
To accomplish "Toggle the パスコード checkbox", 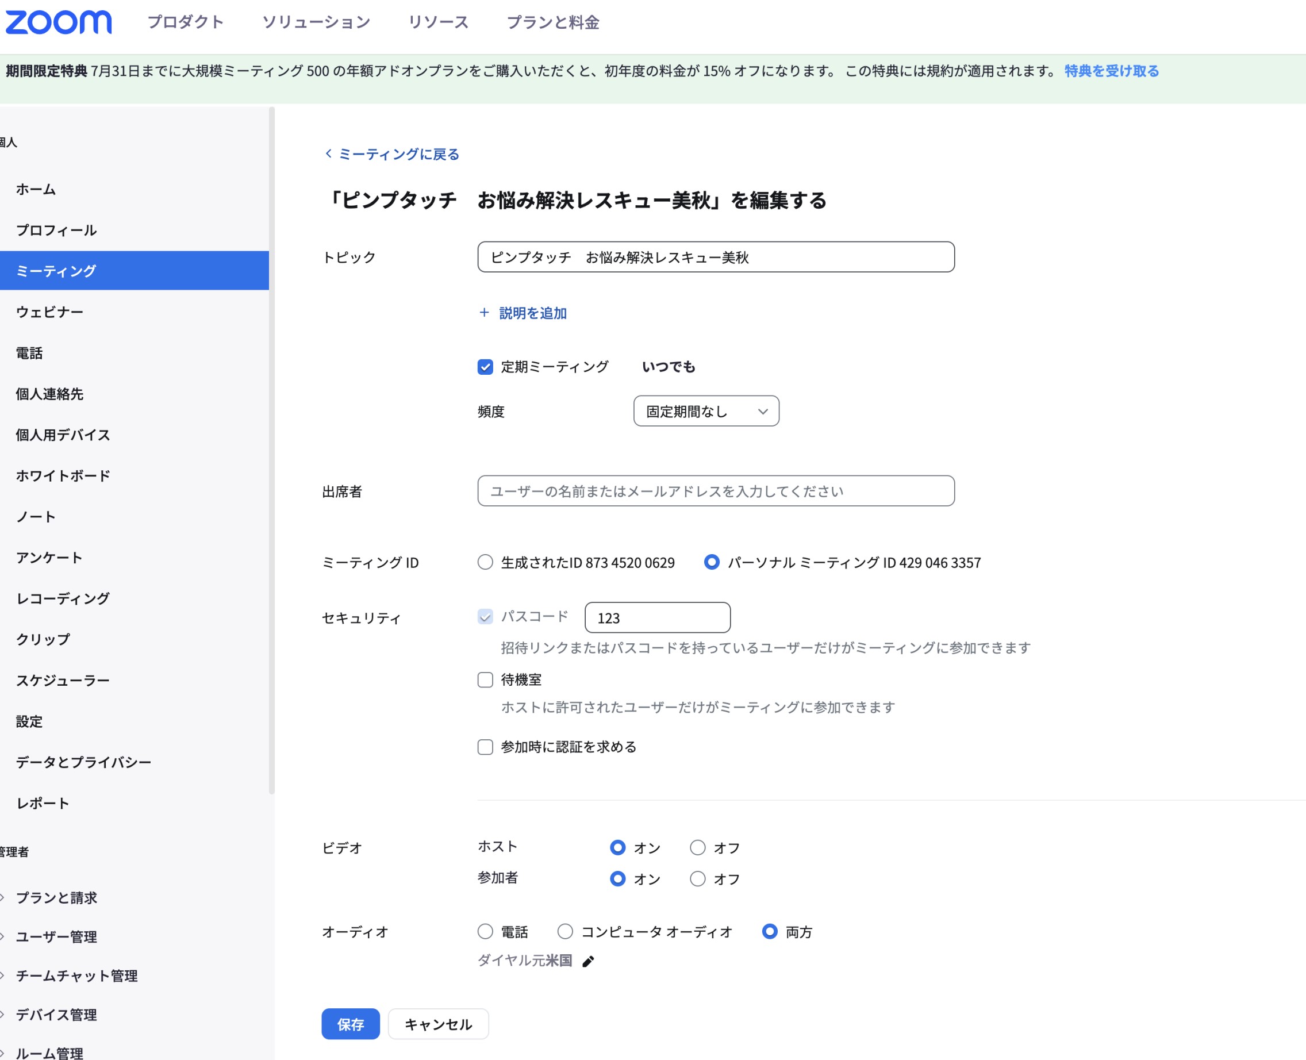I will (485, 617).
